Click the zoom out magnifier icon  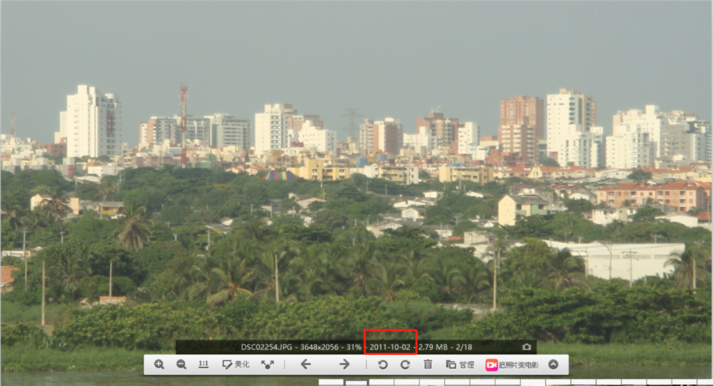pyautogui.click(x=181, y=364)
